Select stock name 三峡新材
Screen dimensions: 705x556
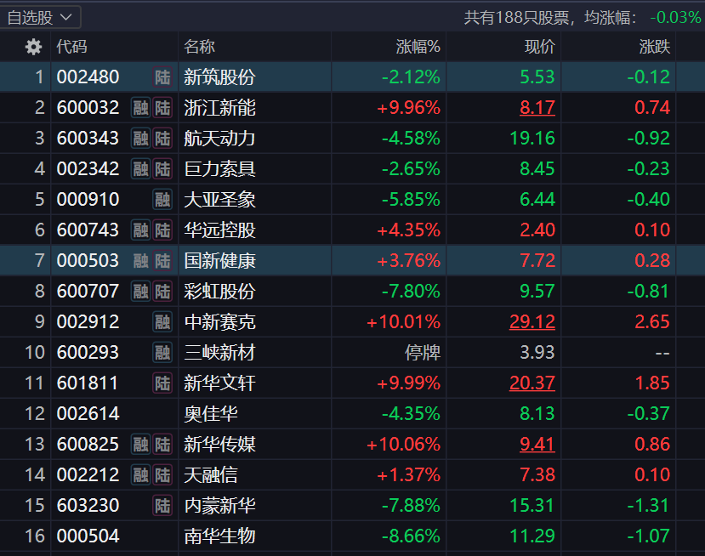click(x=219, y=352)
